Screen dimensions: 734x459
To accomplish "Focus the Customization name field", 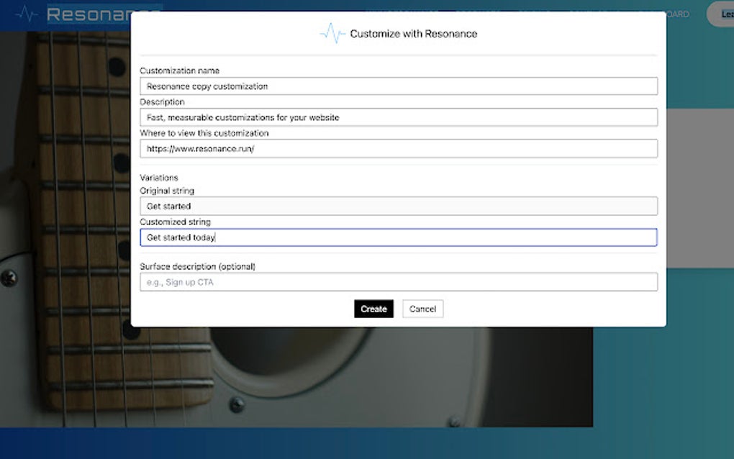I will coord(398,86).
